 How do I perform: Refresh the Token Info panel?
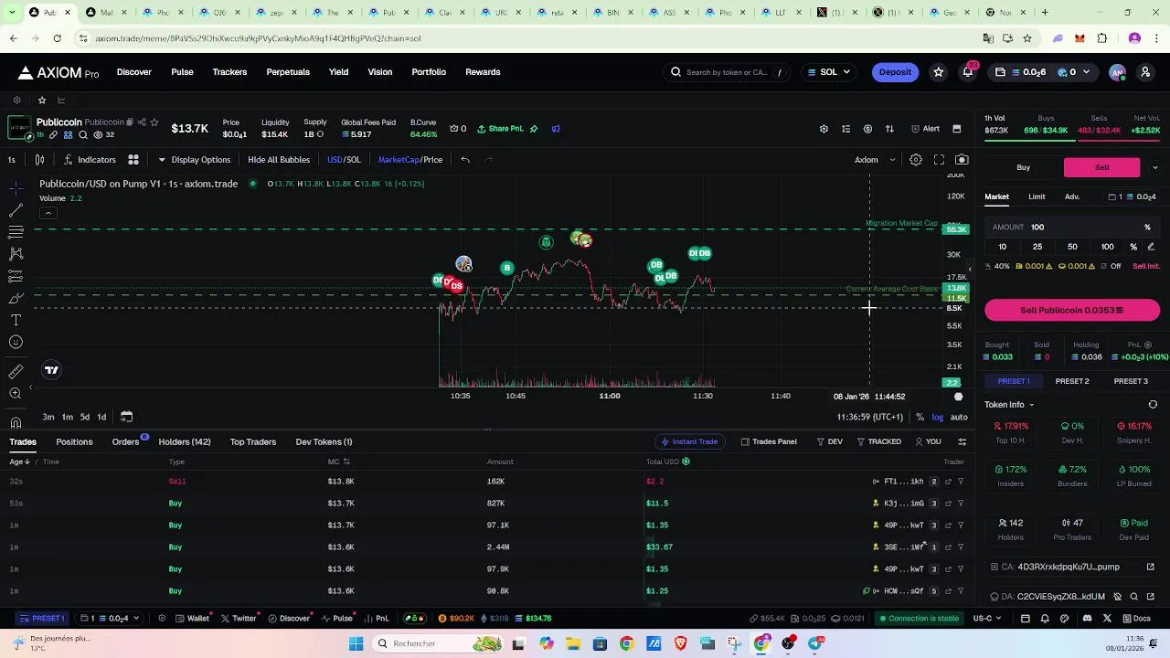point(1153,405)
